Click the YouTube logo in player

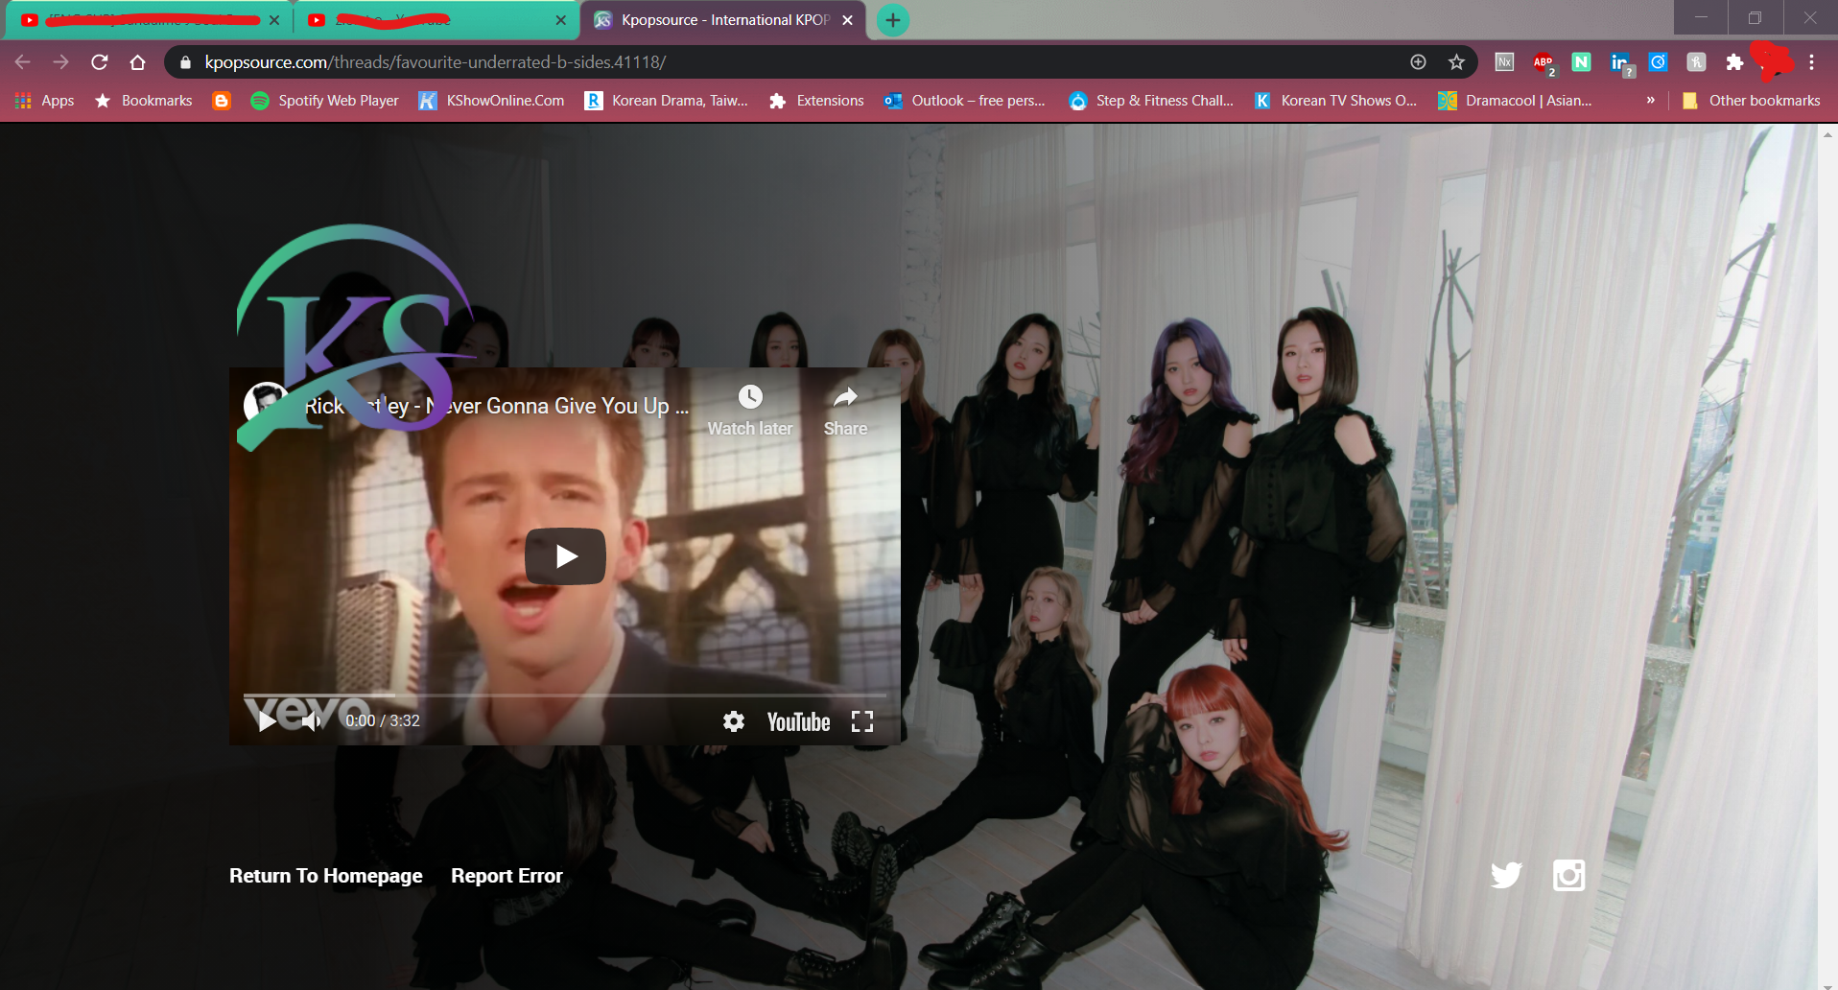[798, 721]
